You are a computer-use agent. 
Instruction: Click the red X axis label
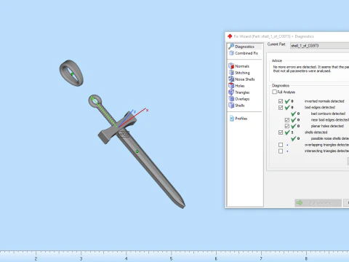147,110
